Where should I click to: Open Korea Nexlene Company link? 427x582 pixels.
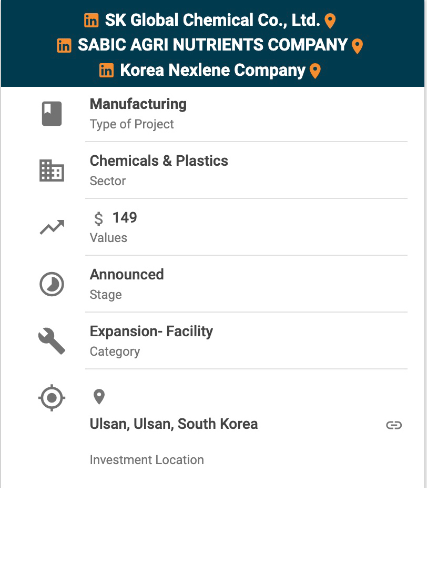(212, 71)
